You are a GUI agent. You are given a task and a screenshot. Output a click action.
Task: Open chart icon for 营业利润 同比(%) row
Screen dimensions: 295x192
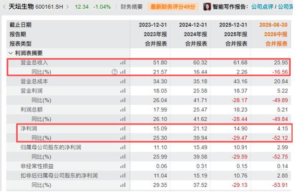click(x=123, y=100)
